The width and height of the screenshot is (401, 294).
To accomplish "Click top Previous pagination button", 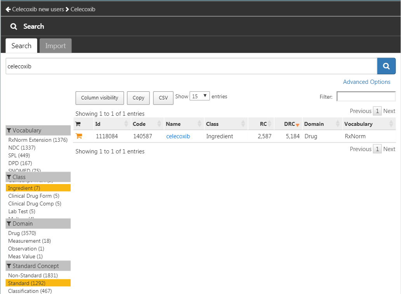I will point(361,111).
